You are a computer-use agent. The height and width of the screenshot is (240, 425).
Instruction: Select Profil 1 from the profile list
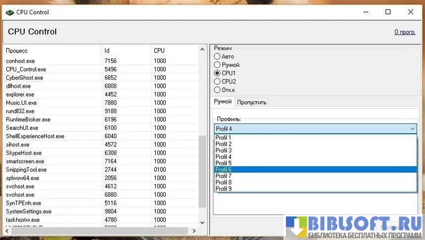(224, 138)
